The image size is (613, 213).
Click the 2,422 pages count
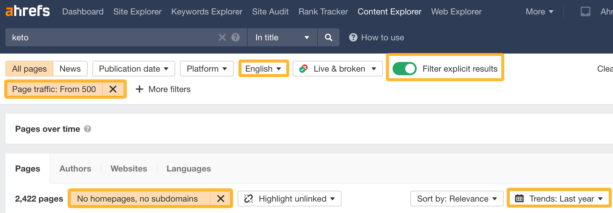point(39,199)
